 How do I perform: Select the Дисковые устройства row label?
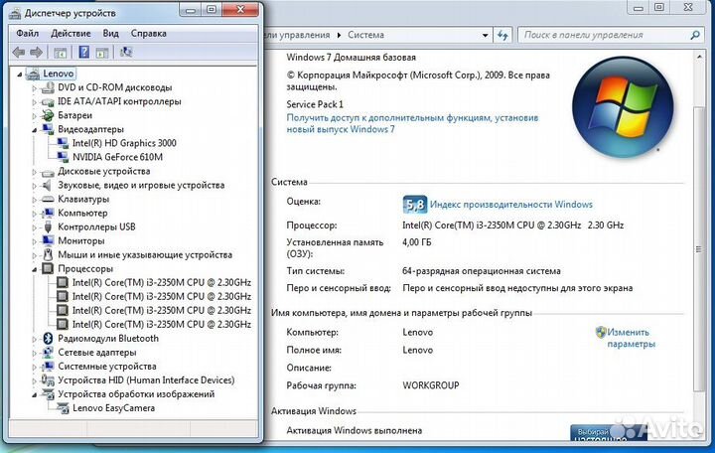click(x=104, y=172)
